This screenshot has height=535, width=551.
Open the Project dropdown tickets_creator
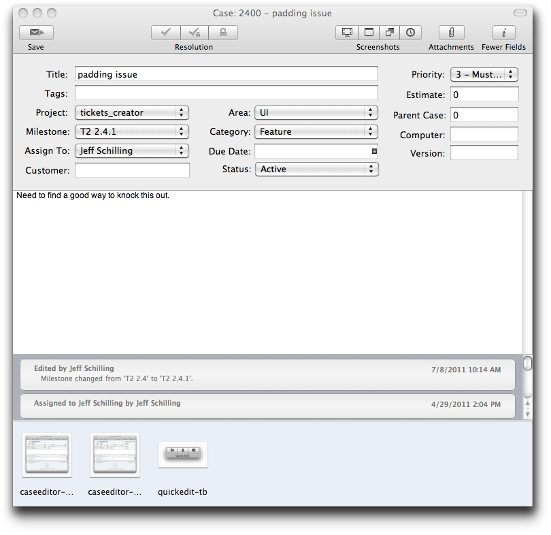tap(132, 112)
